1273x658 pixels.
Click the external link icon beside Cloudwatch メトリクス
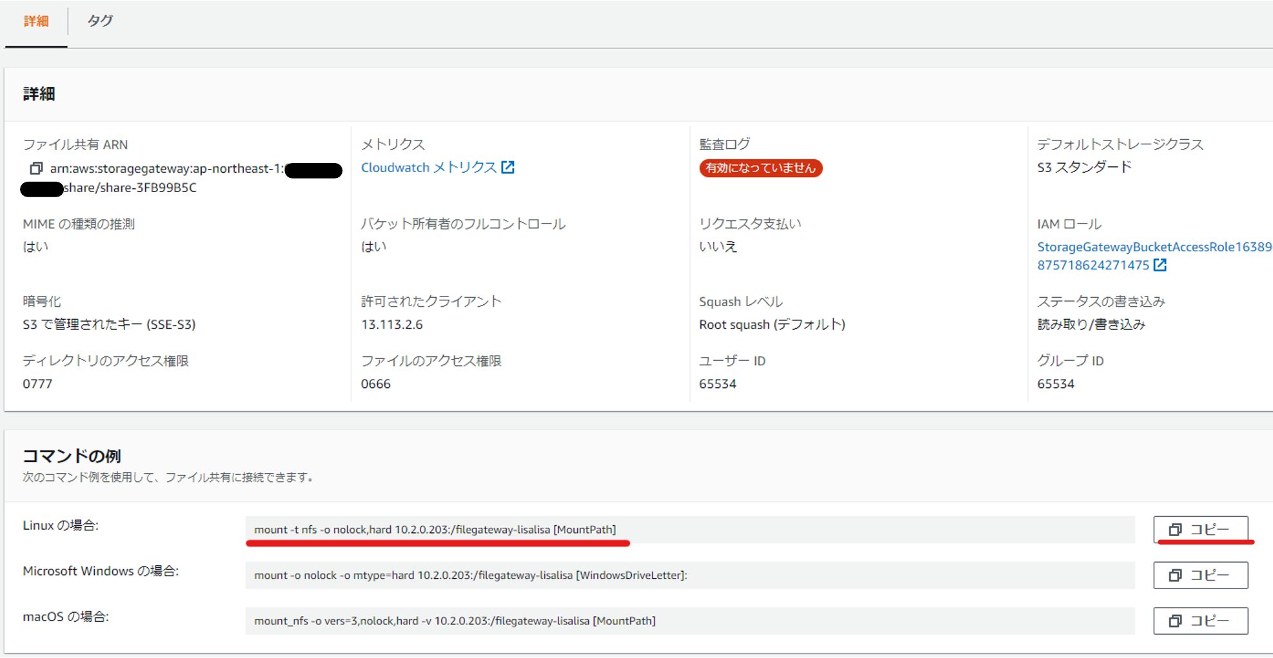tap(509, 167)
